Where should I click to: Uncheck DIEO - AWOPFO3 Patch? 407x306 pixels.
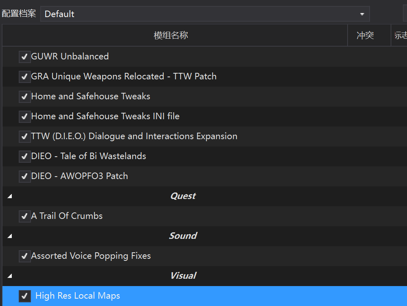point(25,176)
